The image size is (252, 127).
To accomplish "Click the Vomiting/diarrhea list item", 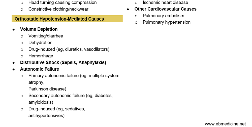I will tap(46, 36).
